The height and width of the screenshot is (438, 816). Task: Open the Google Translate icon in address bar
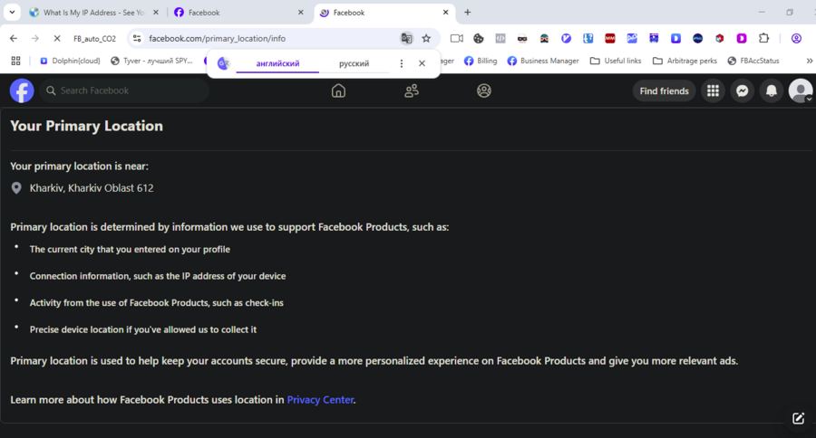coord(406,39)
